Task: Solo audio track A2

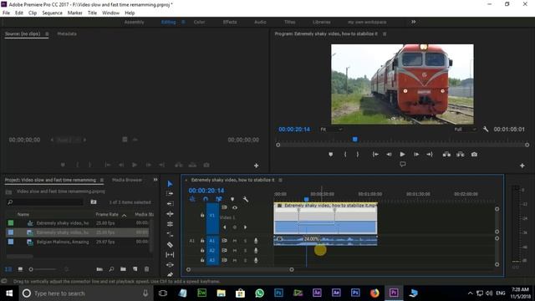Action: 245,251
